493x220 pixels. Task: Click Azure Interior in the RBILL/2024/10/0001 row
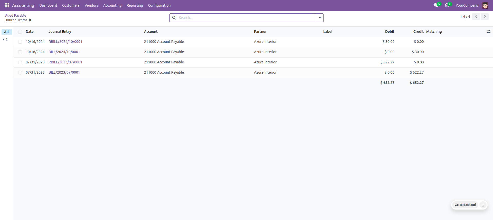(x=265, y=42)
